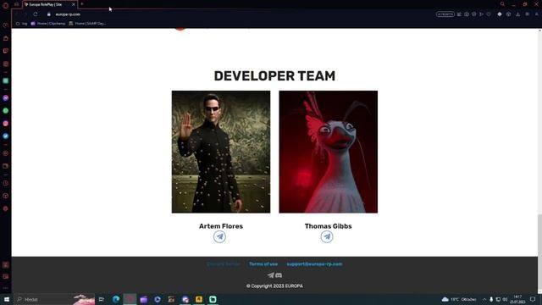Go back to the previous page
This screenshot has height=305, width=542.
pyautogui.click(x=17, y=14)
